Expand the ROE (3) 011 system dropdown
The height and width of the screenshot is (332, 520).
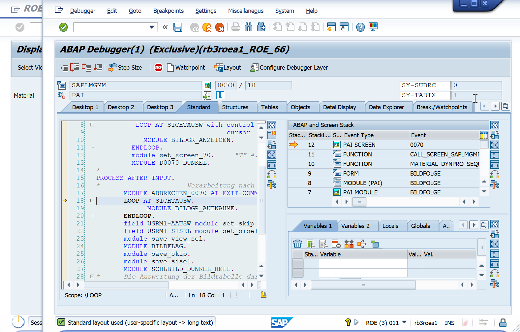tap(404, 322)
